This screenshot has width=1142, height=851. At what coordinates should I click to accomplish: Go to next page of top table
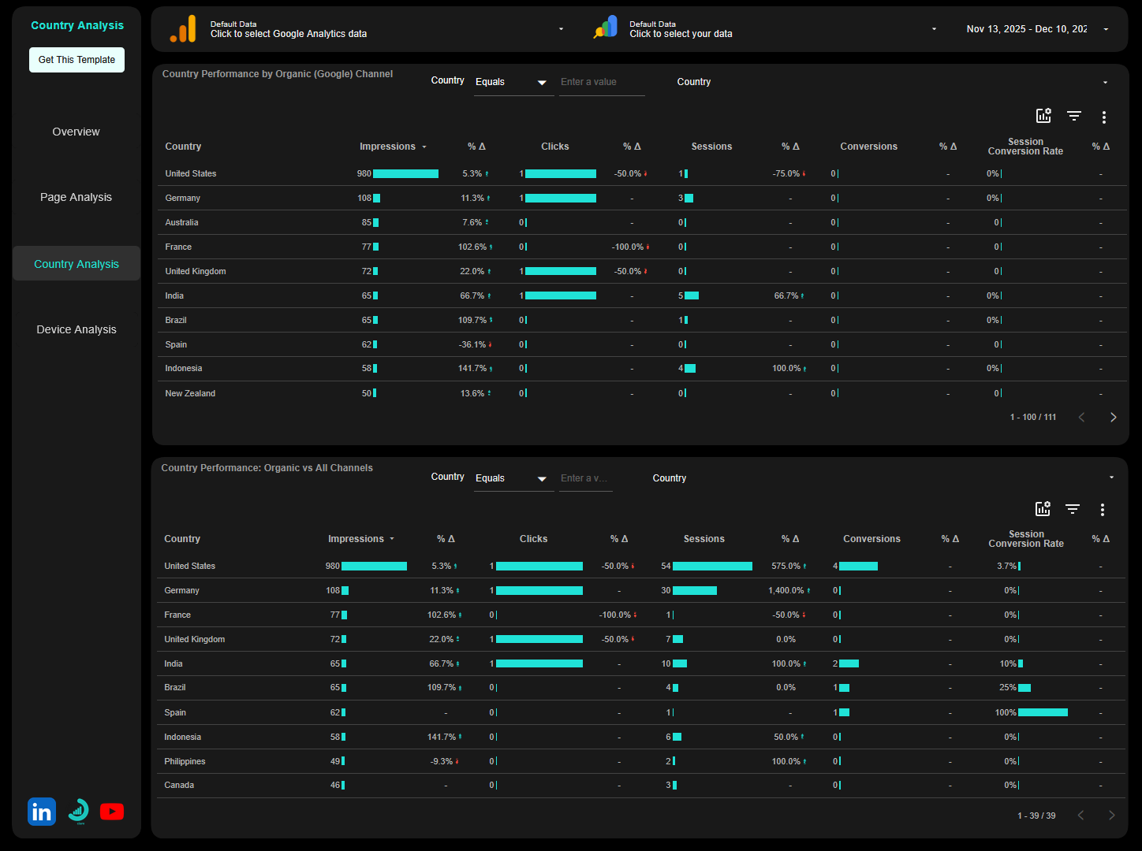tap(1113, 417)
